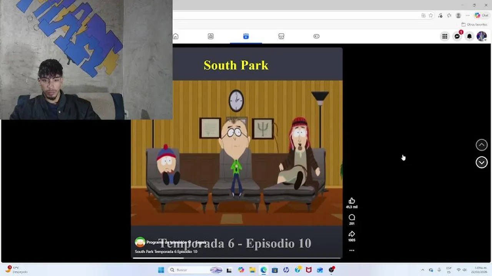Seek using the reel progress bar

[x=237, y=258]
